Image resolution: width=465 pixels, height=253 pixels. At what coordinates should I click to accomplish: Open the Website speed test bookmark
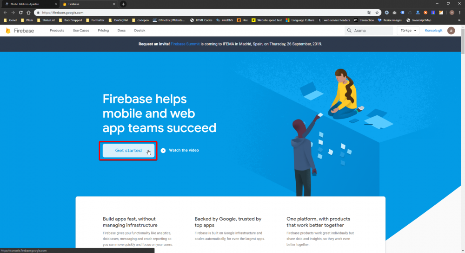coord(266,20)
